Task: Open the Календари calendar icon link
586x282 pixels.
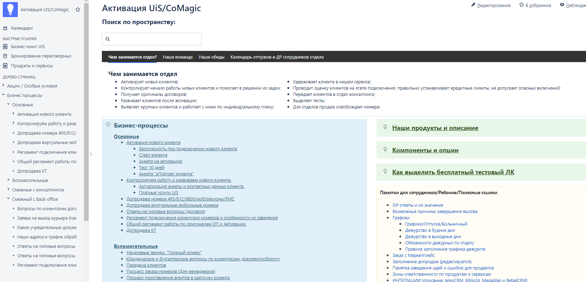Action: [x=5, y=28]
